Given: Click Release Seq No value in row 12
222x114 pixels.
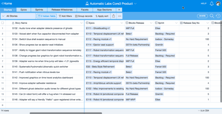Looking at the screenshot, I should (195, 89).
